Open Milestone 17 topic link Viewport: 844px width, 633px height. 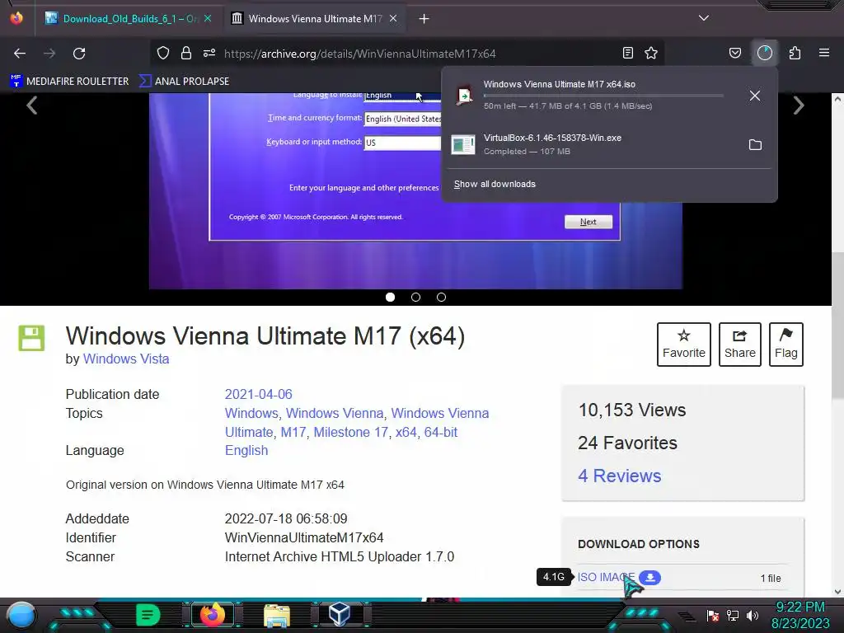pyautogui.click(x=350, y=432)
